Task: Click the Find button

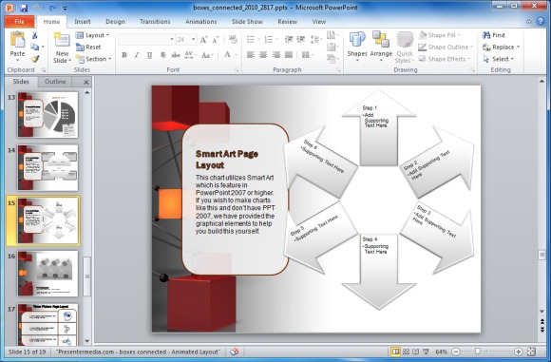Action: 494,35
